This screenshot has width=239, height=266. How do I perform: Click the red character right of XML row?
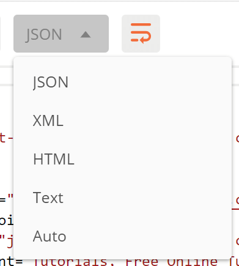pos(237,139)
